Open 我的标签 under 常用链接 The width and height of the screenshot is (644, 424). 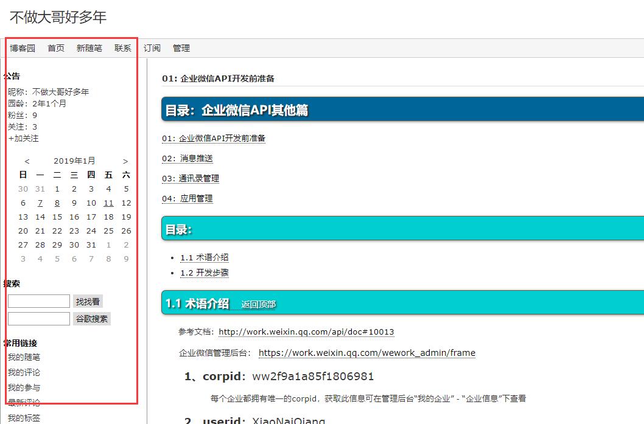[x=24, y=418]
